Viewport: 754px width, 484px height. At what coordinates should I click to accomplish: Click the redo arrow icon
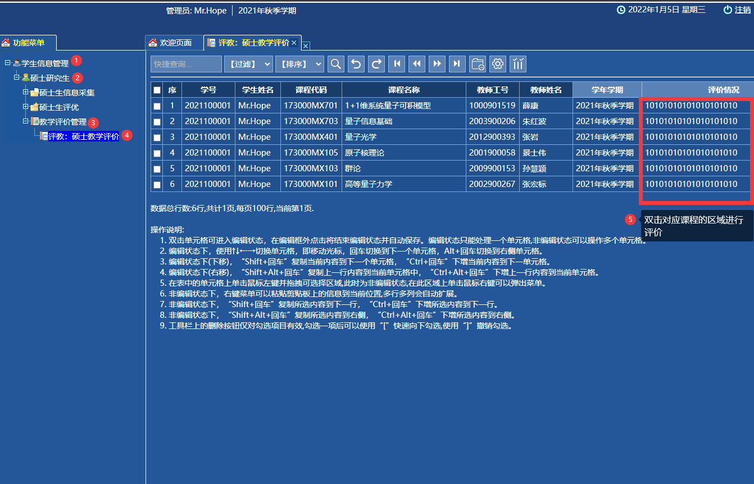[376, 64]
